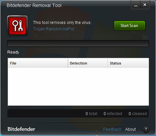Click the Bitdefender logo in the footer
The image size is (156, 136).
(x=21, y=129)
